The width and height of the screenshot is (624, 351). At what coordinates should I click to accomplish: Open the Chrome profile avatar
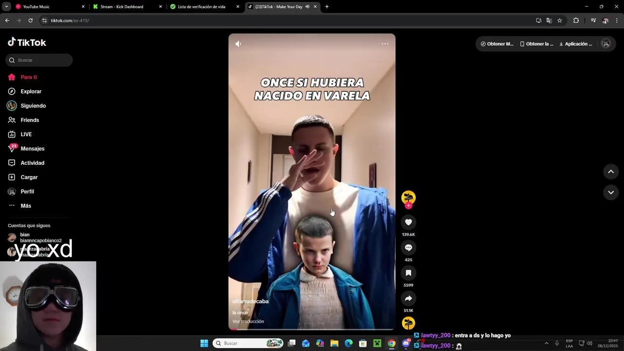click(x=605, y=20)
